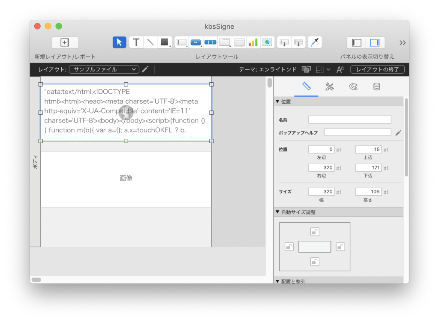The image size is (439, 323).
Task: Expand the toolbar overflow chevrons
Action: [x=402, y=43]
